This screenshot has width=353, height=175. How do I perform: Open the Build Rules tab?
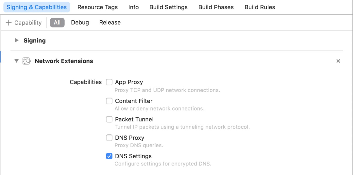coord(260,7)
